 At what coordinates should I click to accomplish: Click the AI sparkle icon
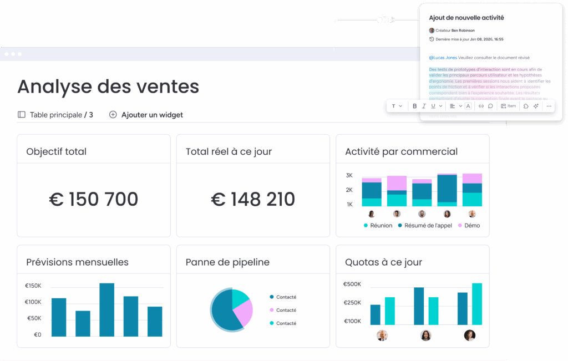coord(536,106)
